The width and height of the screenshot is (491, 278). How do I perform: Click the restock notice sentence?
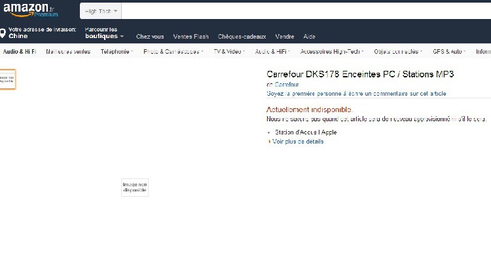(x=376, y=119)
